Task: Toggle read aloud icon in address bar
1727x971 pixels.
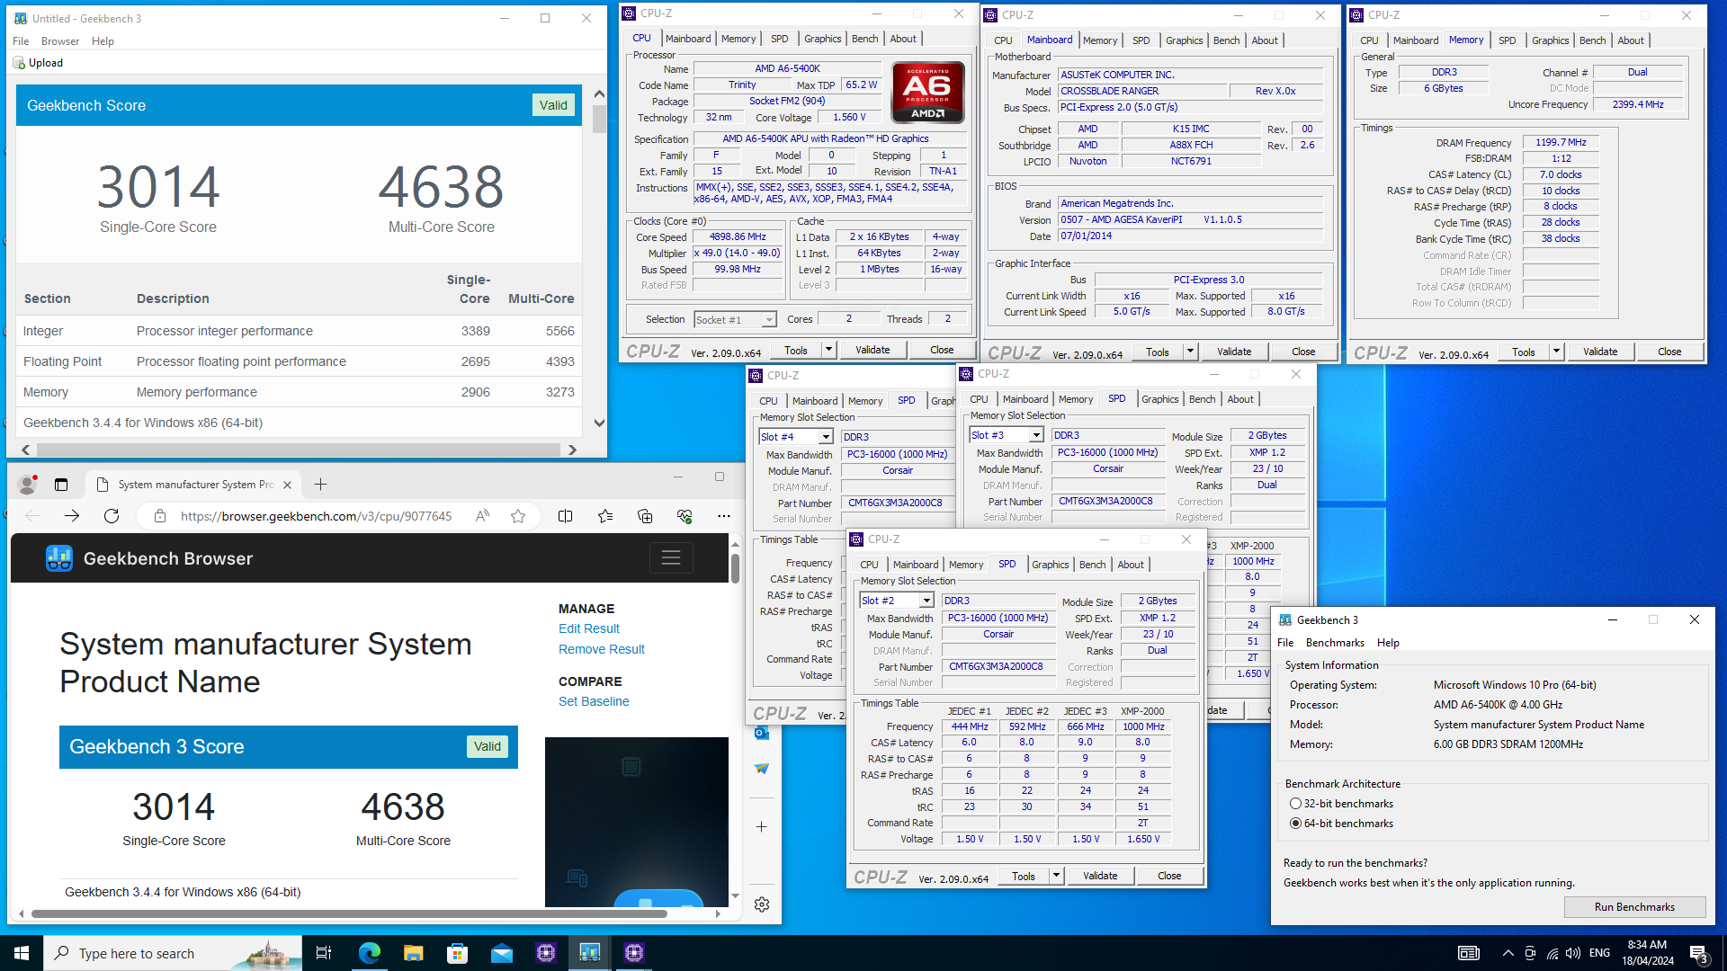Action: pyautogui.click(x=483, y=516)
